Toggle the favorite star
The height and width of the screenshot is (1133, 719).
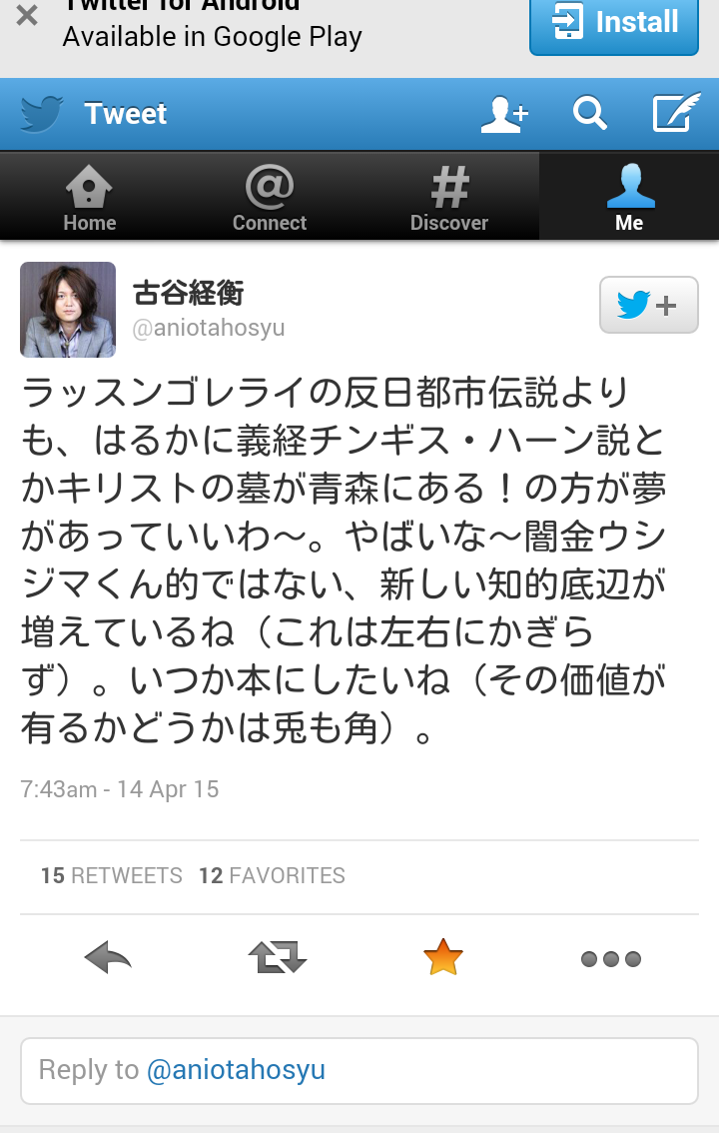pos(442,957)
